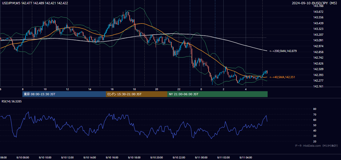Click hour tick 20 under price chart
Screen dimensions: 341x160
(157, 89)
